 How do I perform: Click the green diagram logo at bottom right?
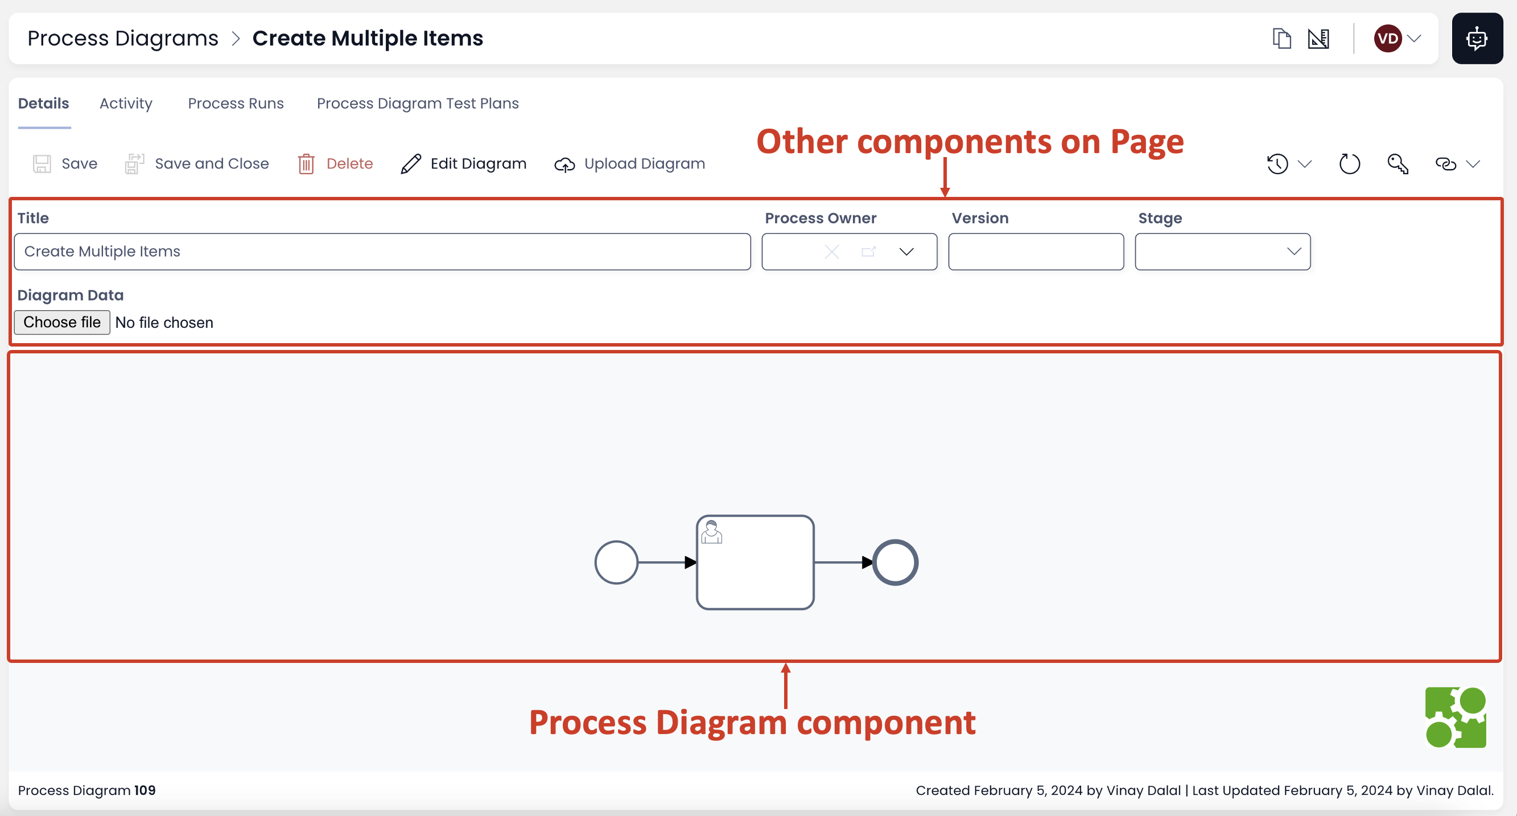[x=1456, y=717]
